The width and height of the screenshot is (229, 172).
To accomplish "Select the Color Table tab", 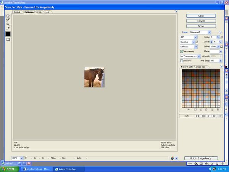I will pos(187,67).
